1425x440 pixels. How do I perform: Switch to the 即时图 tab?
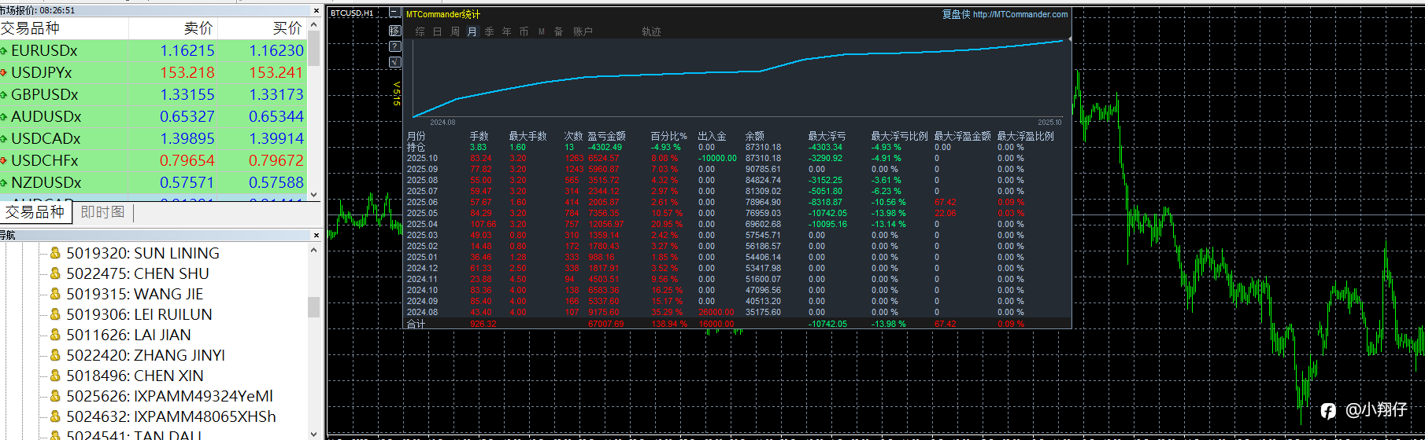click(x=102, y=212)
